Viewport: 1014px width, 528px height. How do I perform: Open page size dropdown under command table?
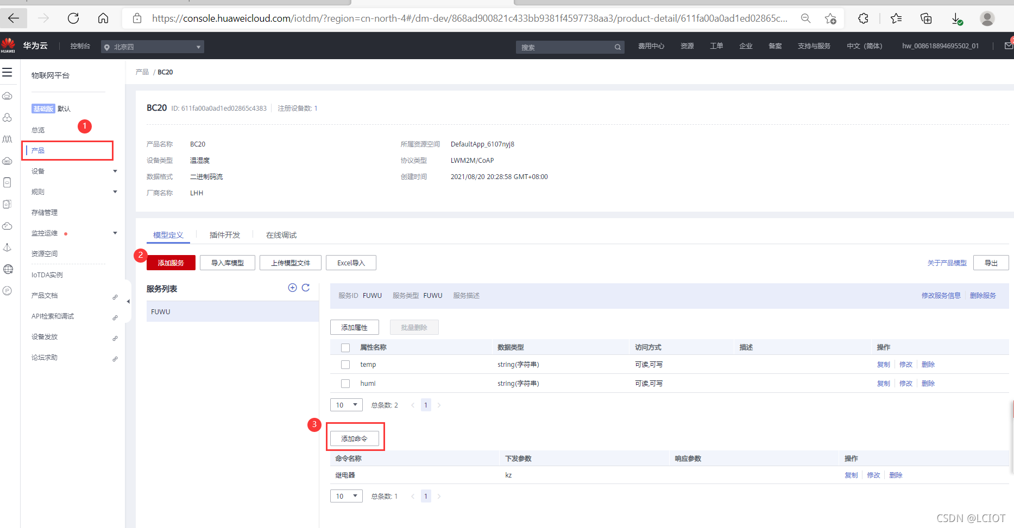pyautogui.click(x=347, y=496)
